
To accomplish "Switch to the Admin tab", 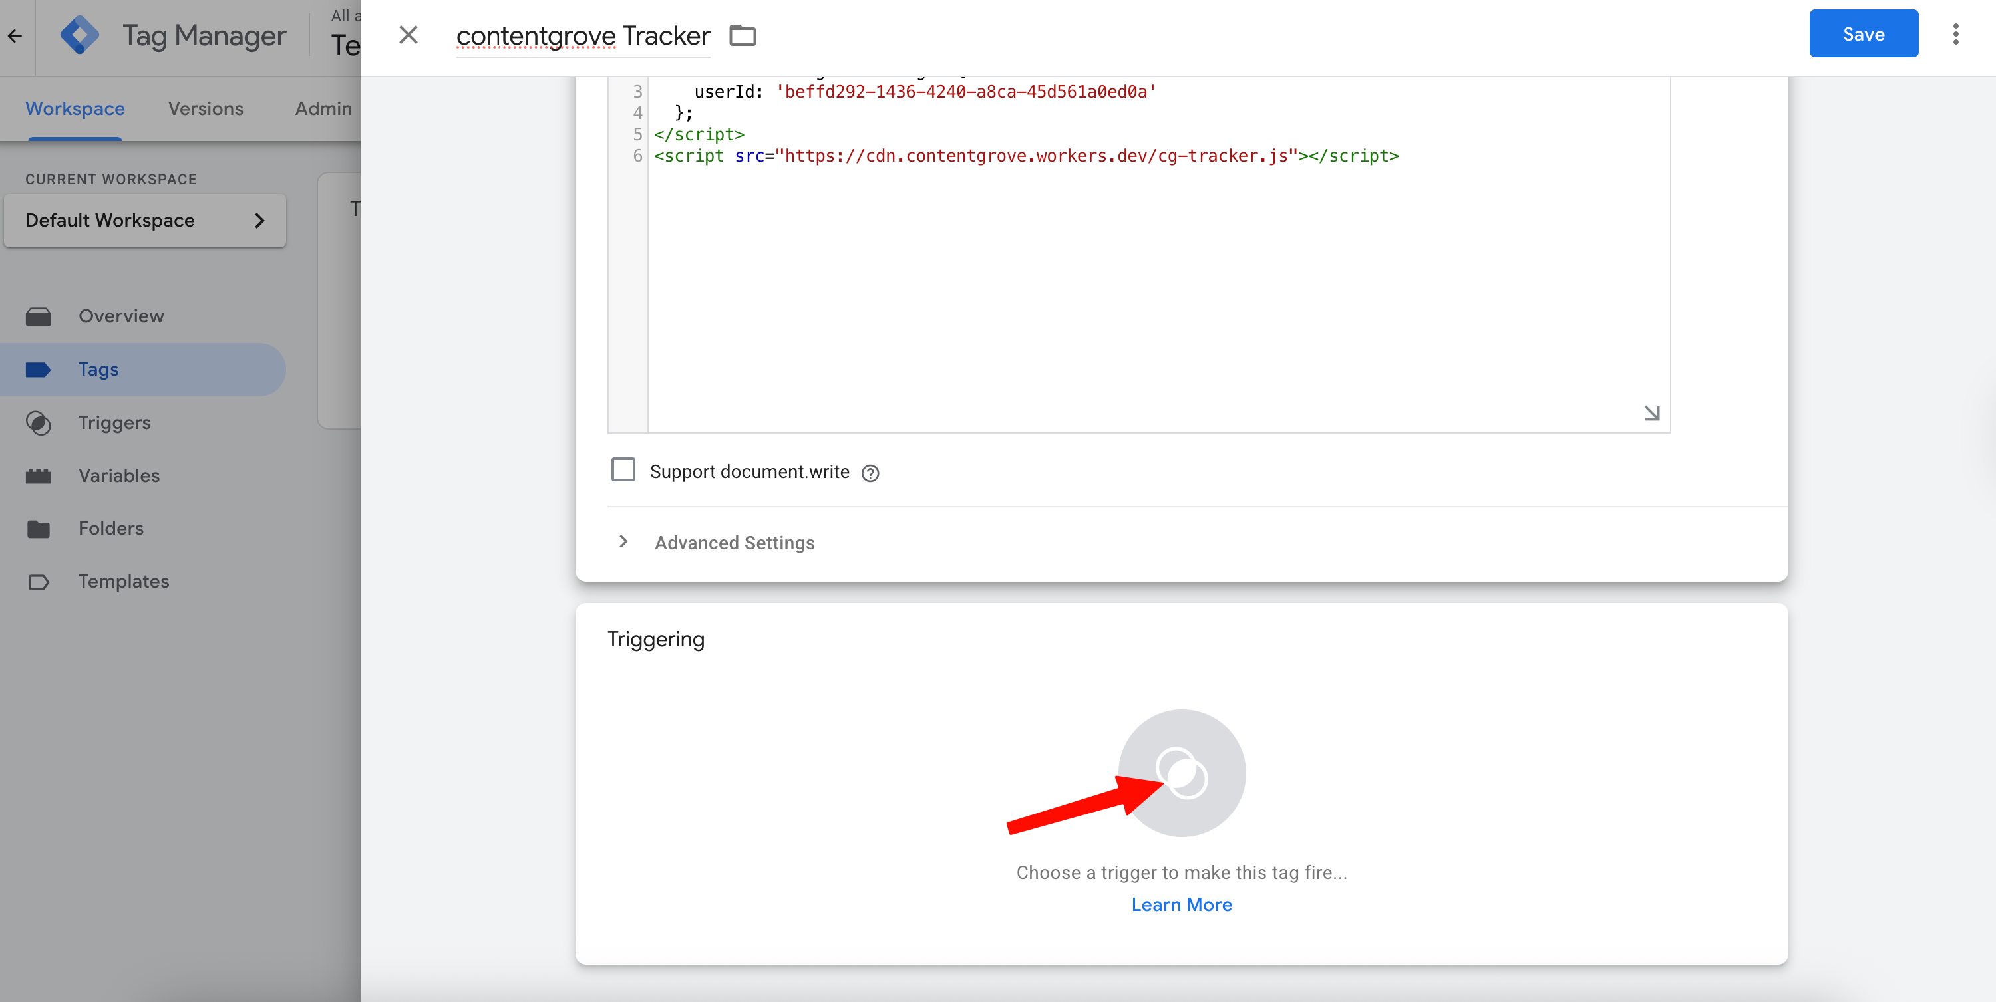I will (323, 108).
